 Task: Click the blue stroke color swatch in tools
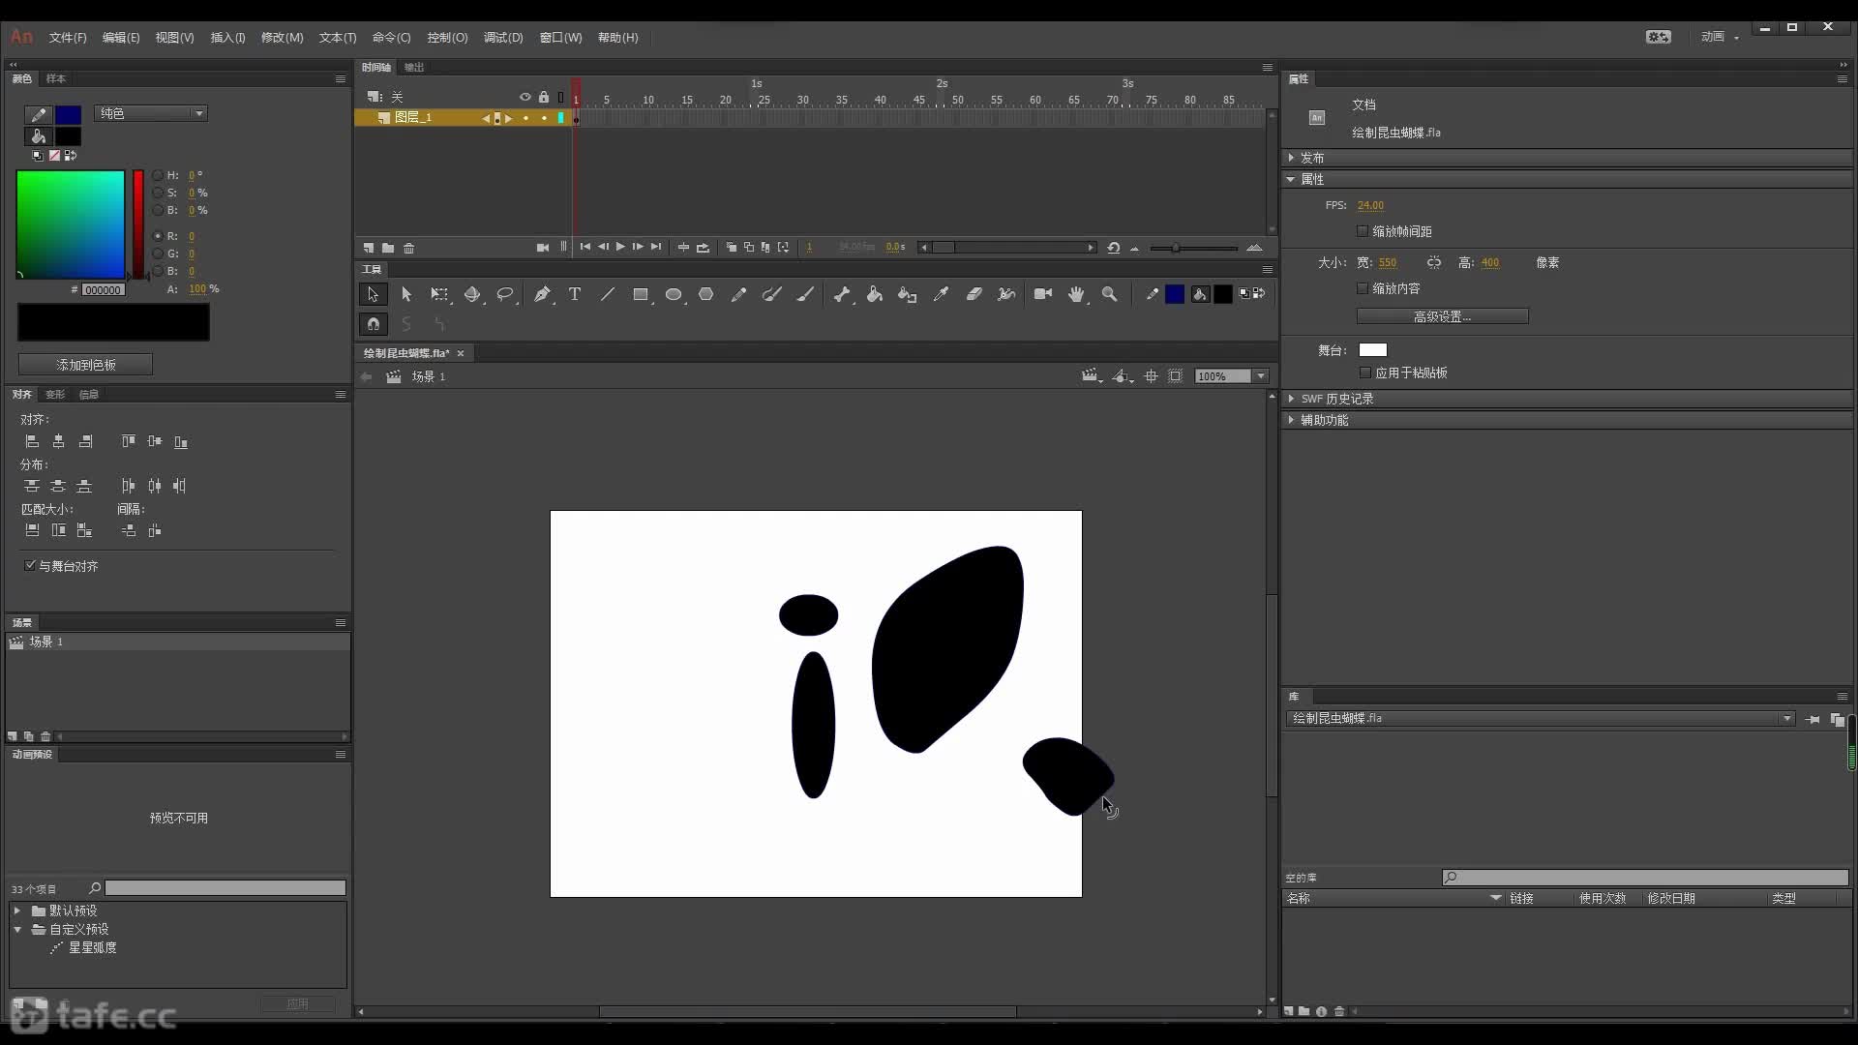click(1175, 294)
